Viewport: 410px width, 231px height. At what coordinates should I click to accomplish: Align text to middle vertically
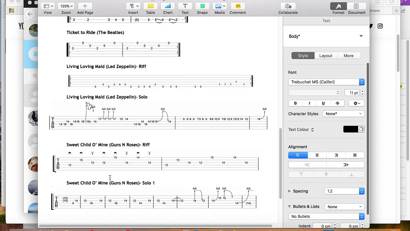(x=326, y=174)
